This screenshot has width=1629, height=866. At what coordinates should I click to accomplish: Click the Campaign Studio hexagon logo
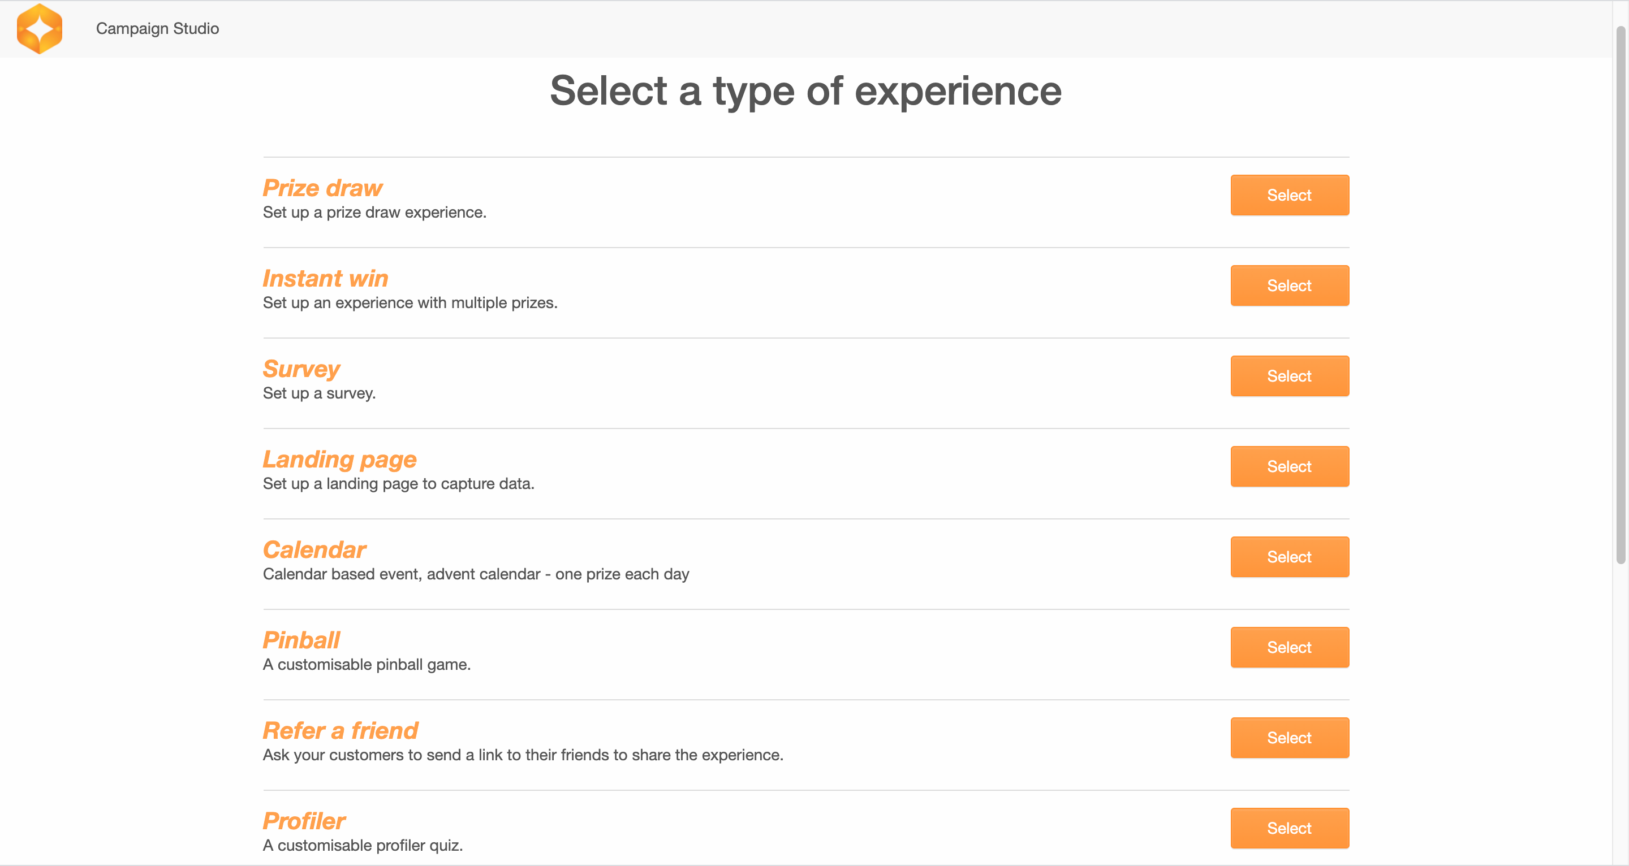(x=39, y=29)
